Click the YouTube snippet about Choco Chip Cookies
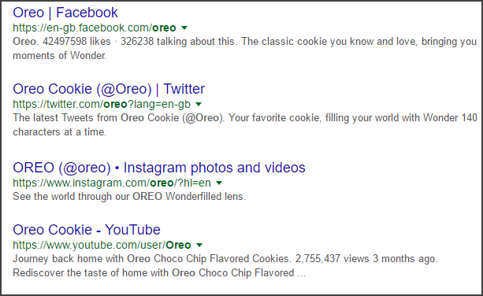The image size is (483, 296). click(225, 266)
